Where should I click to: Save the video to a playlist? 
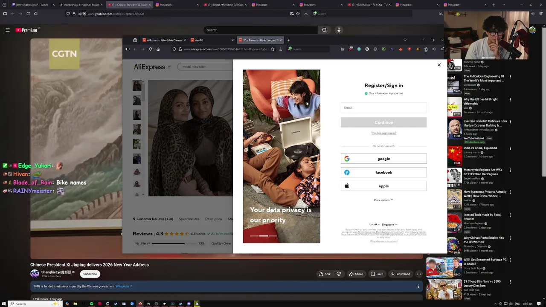pyautogui.click(x=377, y=274)
